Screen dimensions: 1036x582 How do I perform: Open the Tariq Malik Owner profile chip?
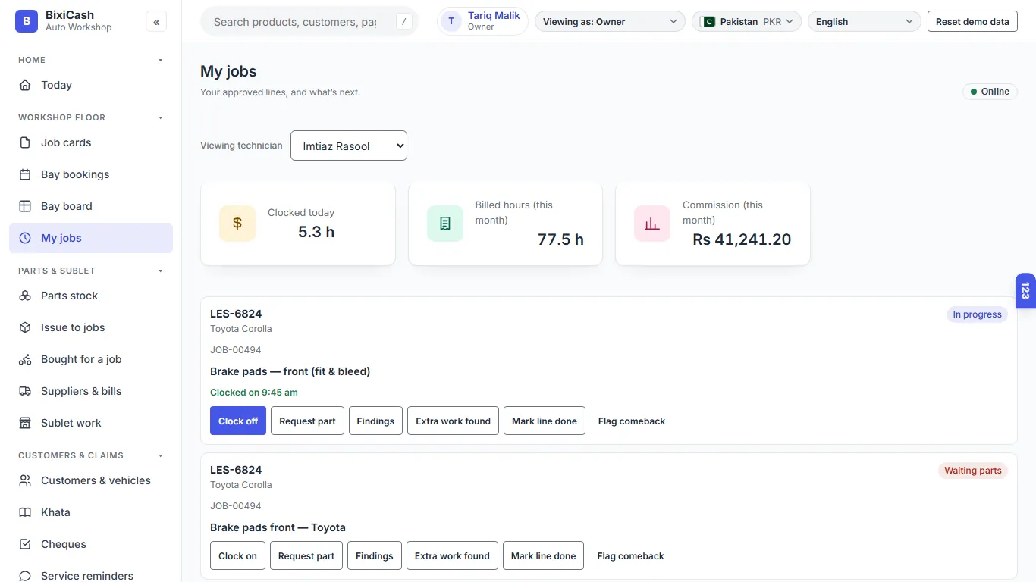click(x=482, y=21)
